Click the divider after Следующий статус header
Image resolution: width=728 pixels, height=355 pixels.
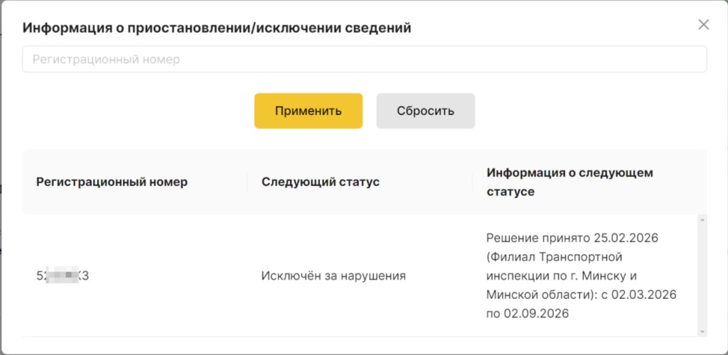tap(472, 182)
